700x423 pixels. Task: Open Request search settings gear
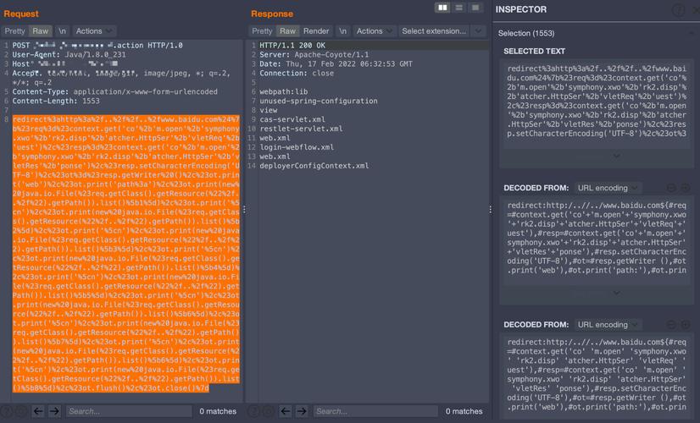click(x=21, y=411)
